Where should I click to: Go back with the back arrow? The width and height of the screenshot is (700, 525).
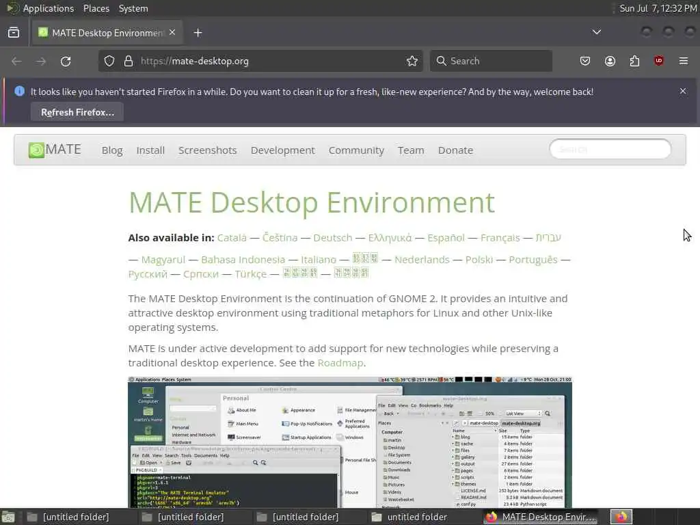coord(16,61)
